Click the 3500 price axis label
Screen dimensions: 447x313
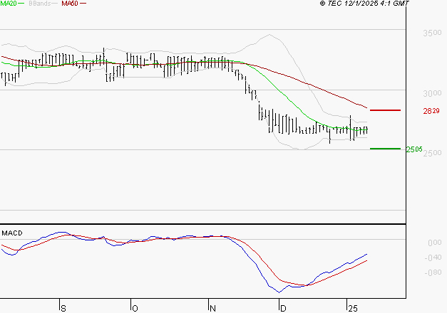(431, 33)
